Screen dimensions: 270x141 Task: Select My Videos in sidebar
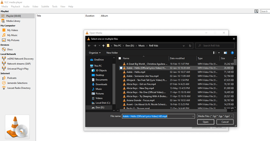[x=13, y=30]
